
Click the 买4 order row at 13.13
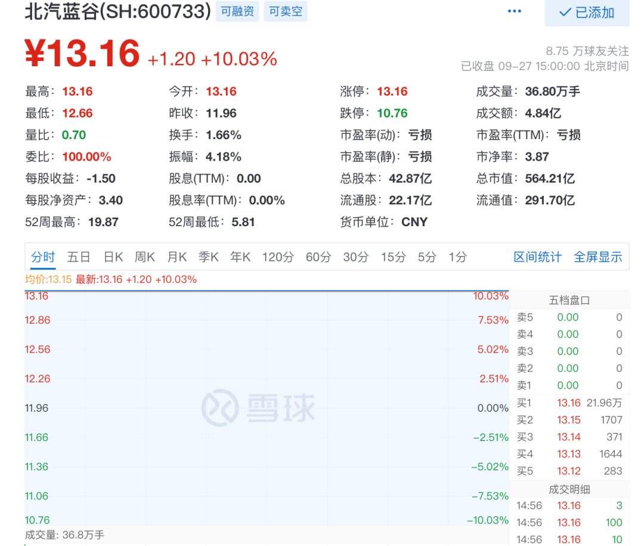tap(569, 454)
